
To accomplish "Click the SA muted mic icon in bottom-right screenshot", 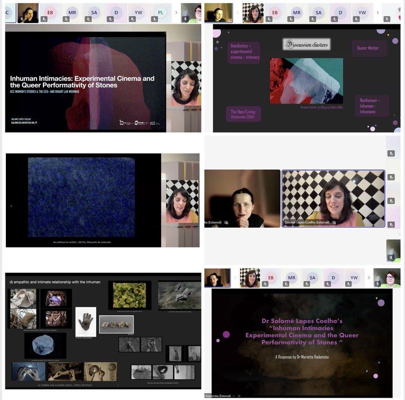I will [x=306, y=284].
